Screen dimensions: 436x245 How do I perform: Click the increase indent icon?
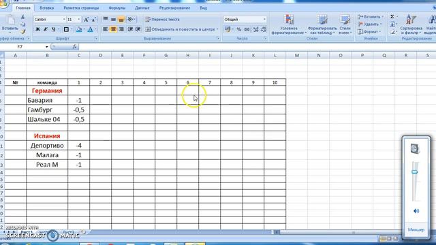(138, 29)
